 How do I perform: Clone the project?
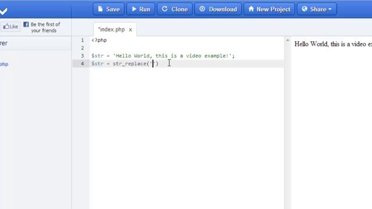click(x=174, y=9)
